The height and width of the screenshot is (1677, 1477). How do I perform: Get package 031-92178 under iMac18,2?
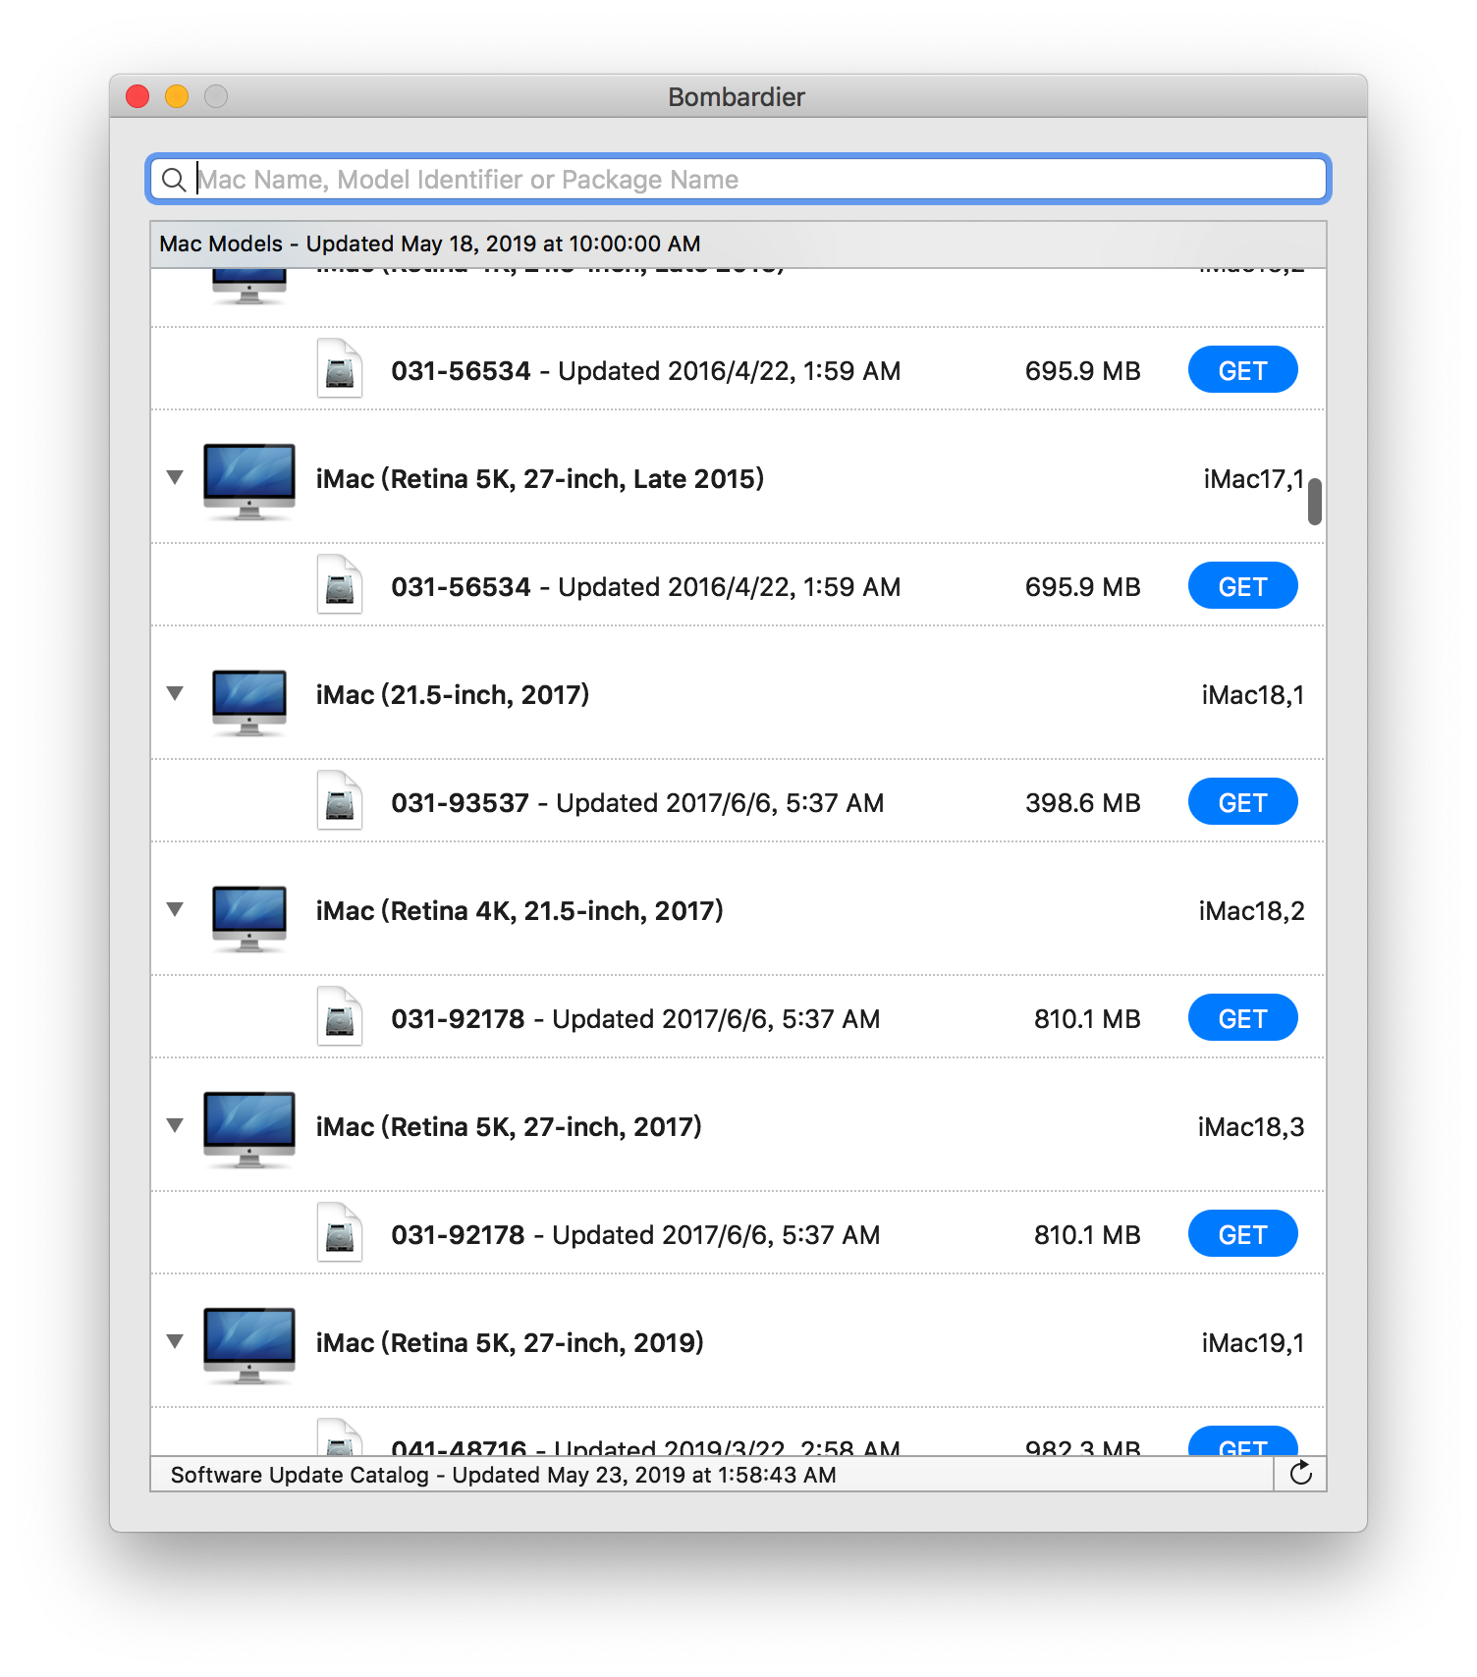tap(1242, 1018)
